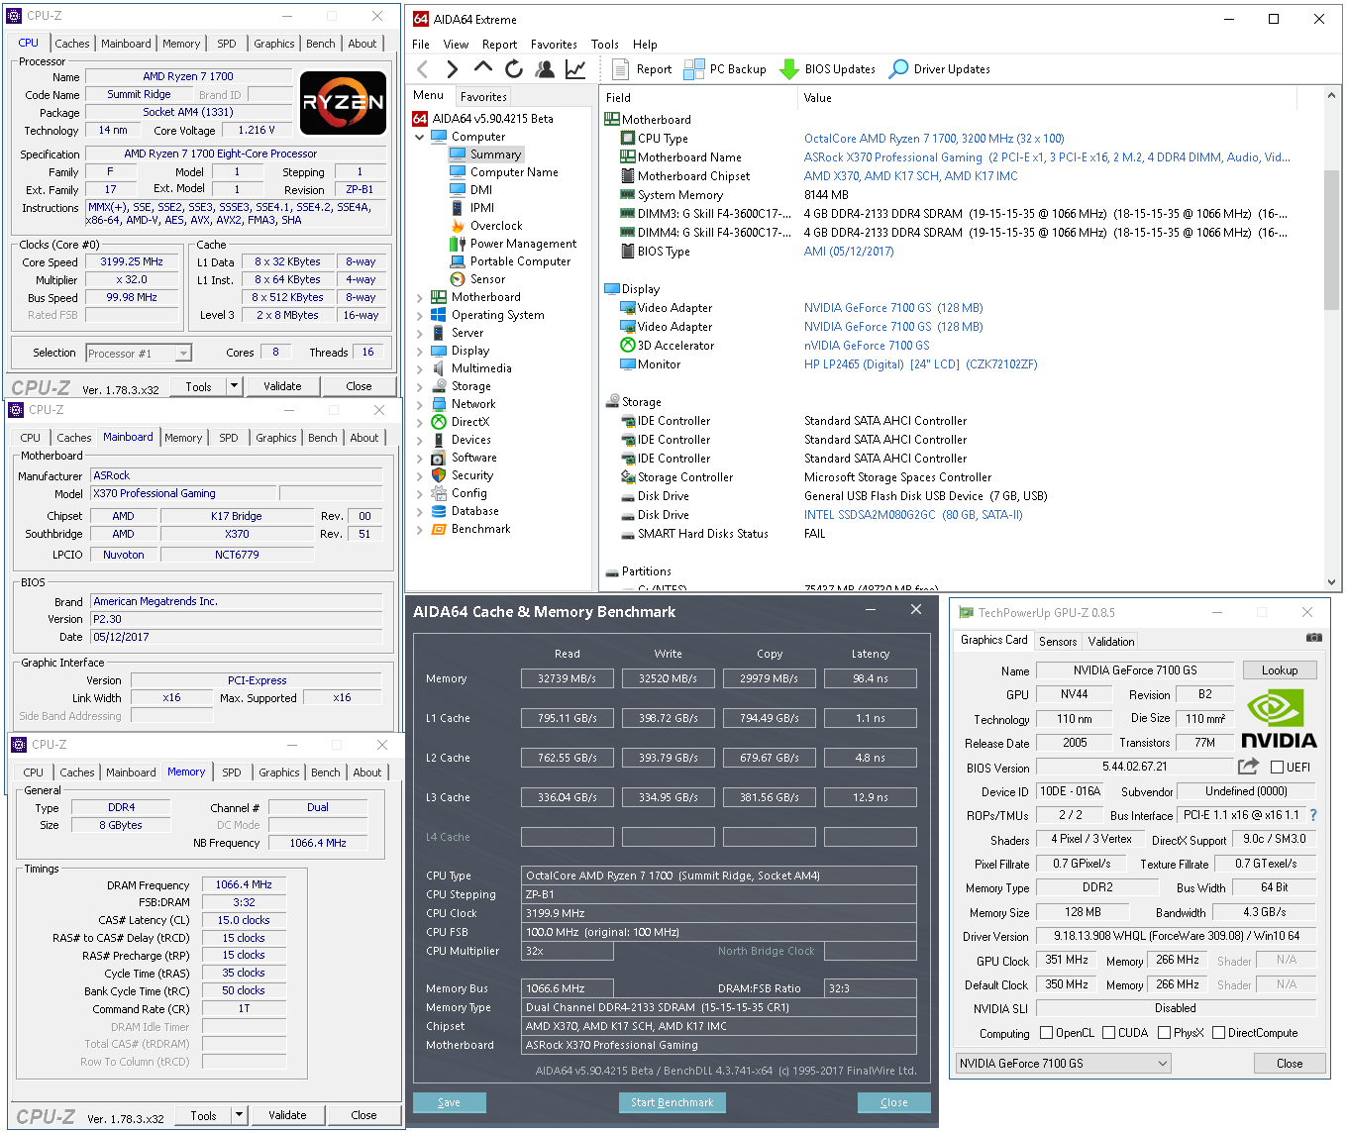Image resolution: width=1347 pixels, height=1133 pixels.
Task: Click Save in the benchmark window
Action: tap(449, 1102)
